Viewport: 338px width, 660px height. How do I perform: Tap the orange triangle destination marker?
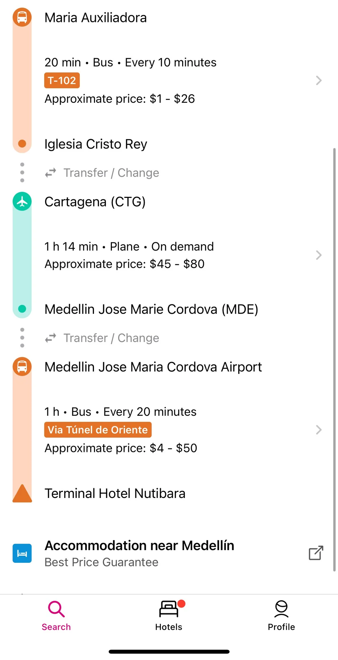[22, 494]
